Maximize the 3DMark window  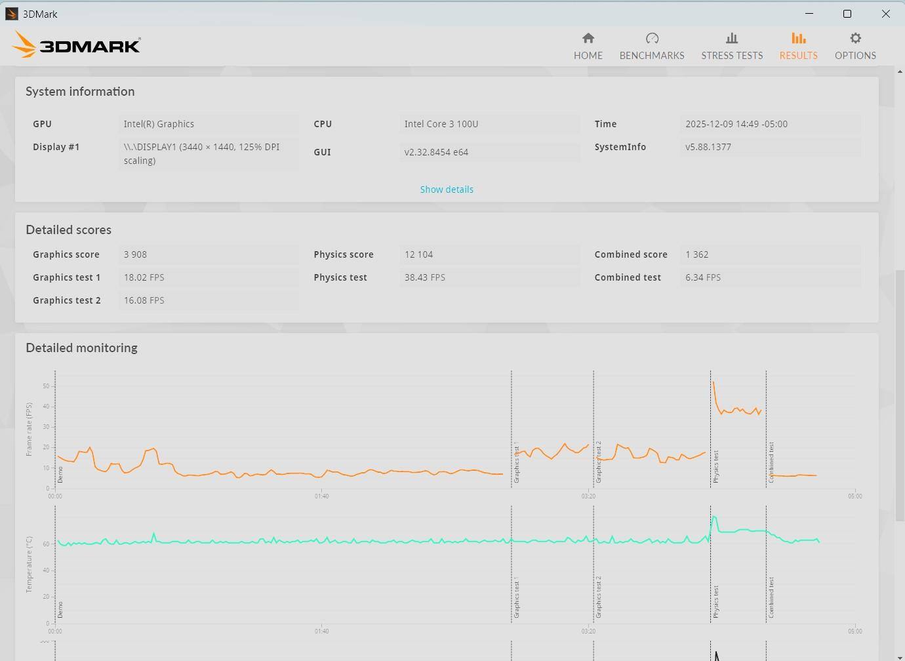pyautogui.click(x=847, y=14)
